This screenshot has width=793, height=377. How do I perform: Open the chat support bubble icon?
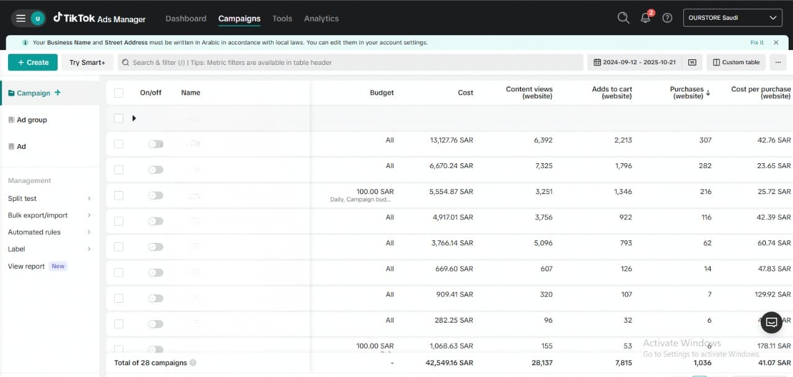771,322
